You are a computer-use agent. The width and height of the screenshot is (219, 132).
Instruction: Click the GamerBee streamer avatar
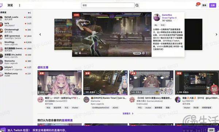pyautogui.click(x=157, y=17)
